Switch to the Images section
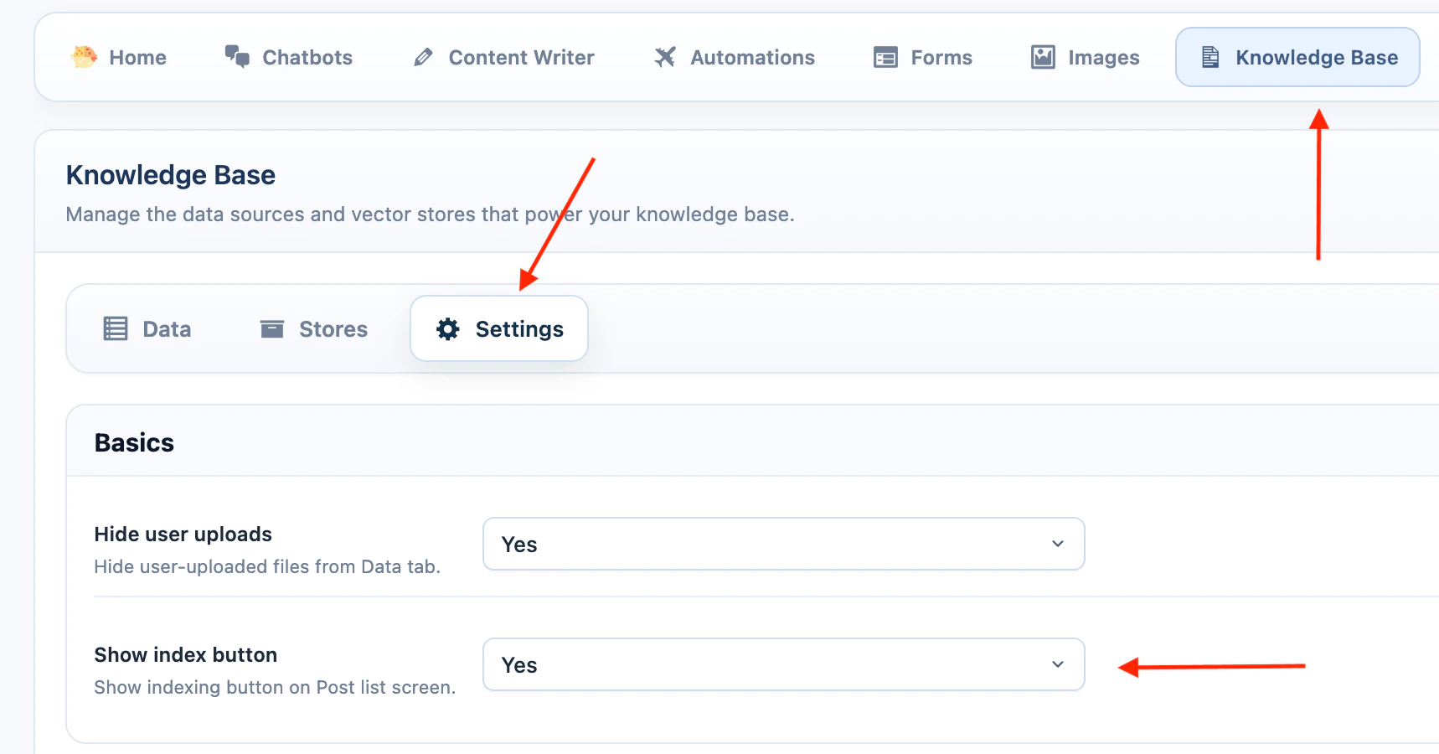1439x754 pixels. [x=1086, y=57]
